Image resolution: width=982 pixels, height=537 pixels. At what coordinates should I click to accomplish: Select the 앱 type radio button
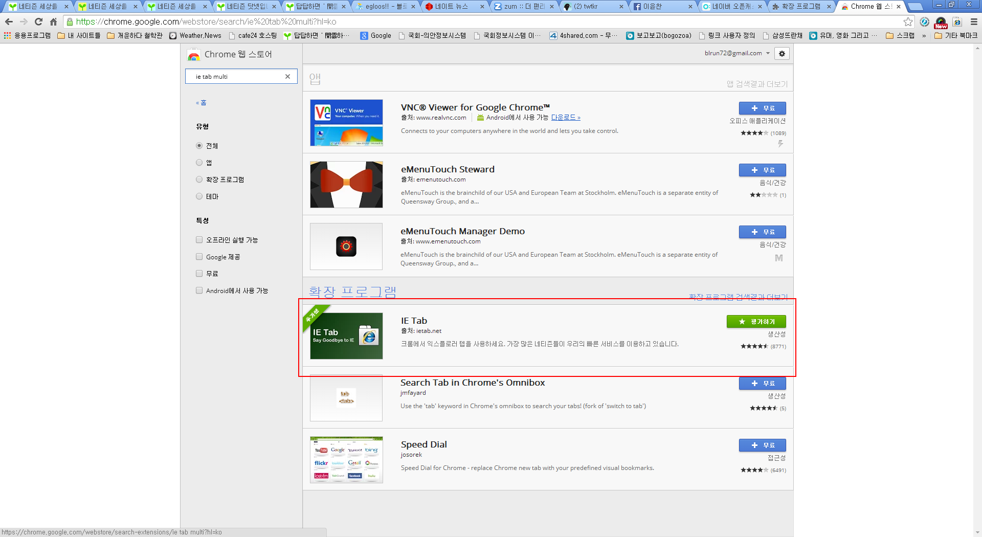(x=199, y=163)
